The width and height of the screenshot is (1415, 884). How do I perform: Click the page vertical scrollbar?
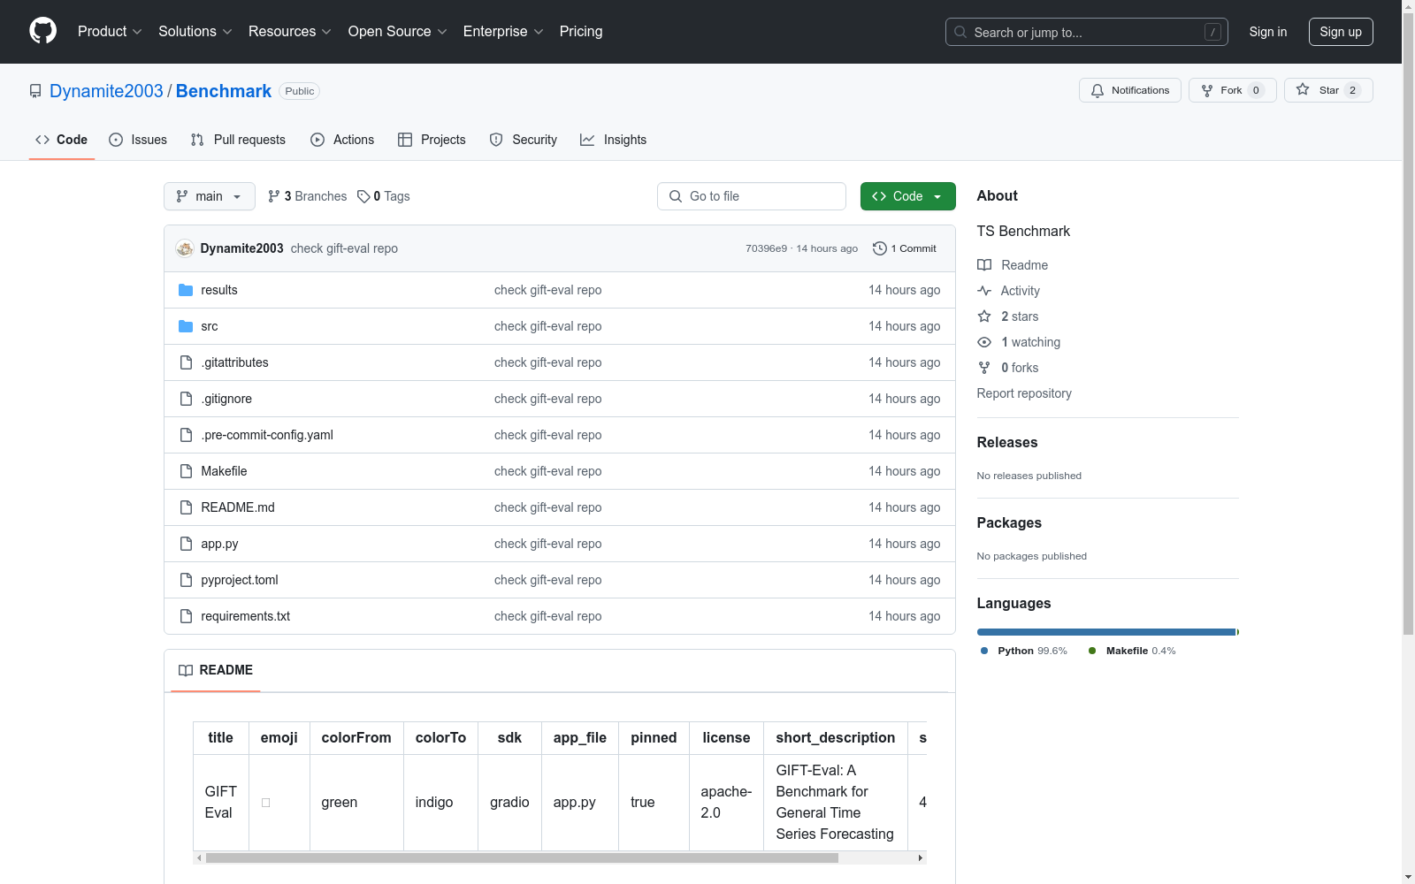click(1408, 323)
